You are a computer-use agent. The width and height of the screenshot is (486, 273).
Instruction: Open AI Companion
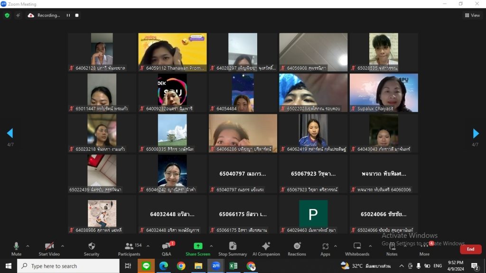pos(266,249)
